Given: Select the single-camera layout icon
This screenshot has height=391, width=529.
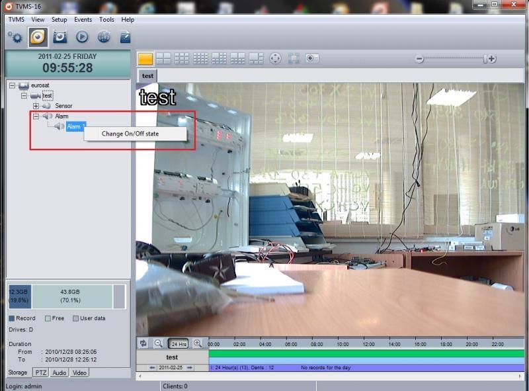Looking at the screenshot, I should point(145,59).
